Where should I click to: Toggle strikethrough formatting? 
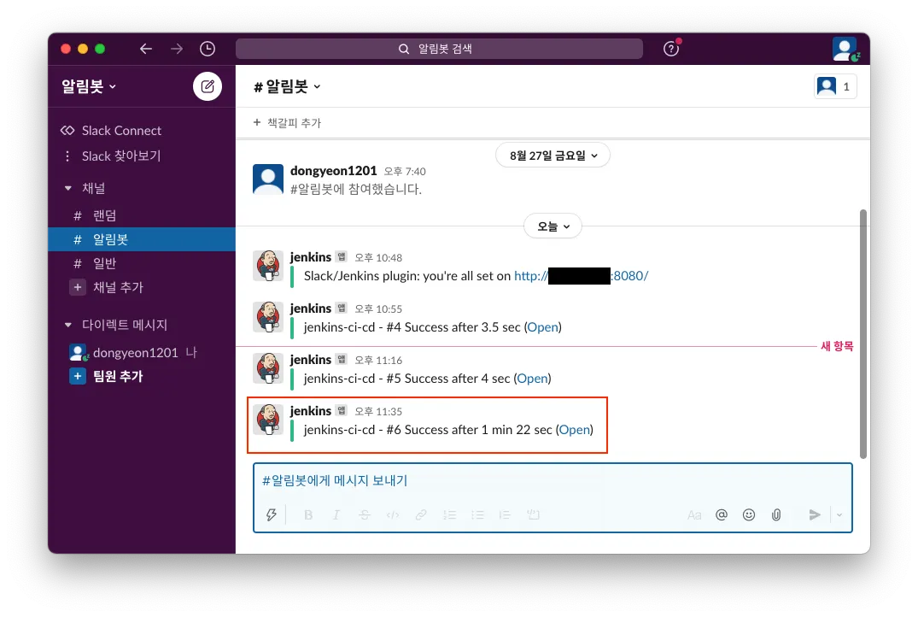[x=364, y=514]
